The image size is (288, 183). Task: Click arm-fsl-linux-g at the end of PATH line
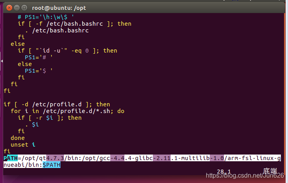point(254,158)
